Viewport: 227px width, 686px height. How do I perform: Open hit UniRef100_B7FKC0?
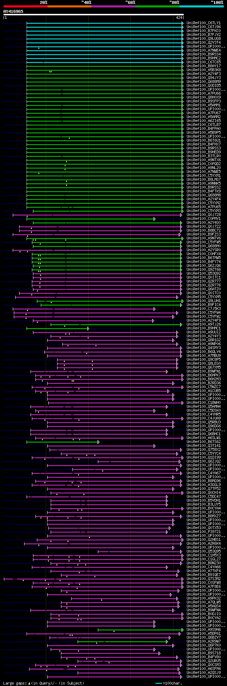[204, 31]
